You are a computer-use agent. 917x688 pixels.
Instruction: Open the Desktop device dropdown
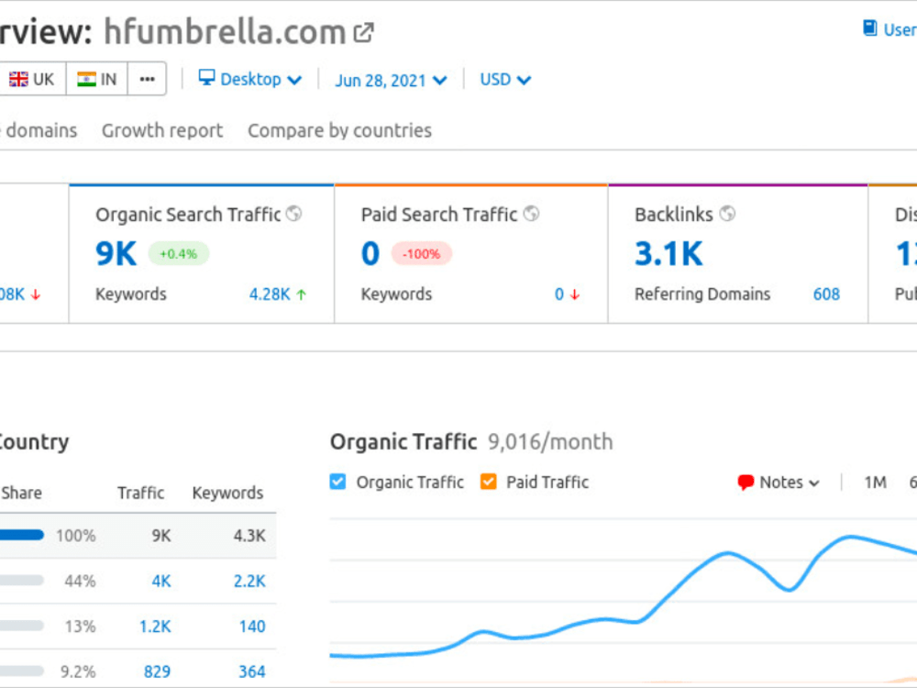[x=250, y=79]
